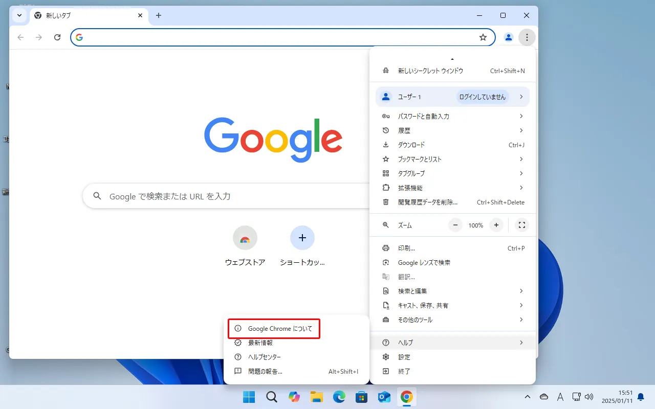Screen dimensions: 655x409
Task: Expand その他のツール submenu
Action: pos(452,320)
